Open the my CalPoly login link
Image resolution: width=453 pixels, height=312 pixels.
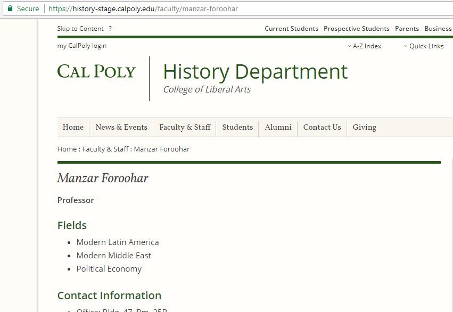point(82,46)
